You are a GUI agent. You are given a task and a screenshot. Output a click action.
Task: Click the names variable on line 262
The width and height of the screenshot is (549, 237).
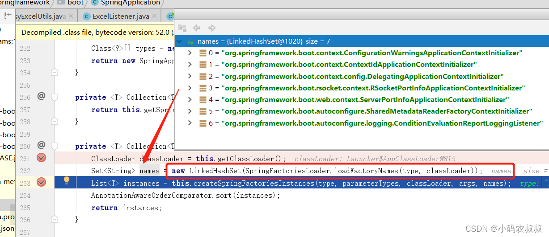[x=149, y=171]
